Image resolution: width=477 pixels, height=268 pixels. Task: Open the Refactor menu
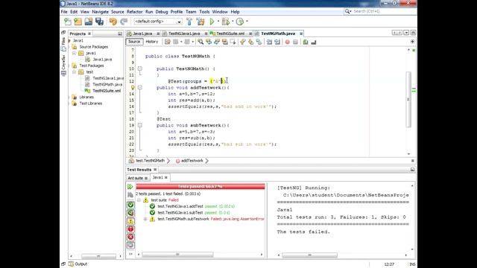pos(134,12)
